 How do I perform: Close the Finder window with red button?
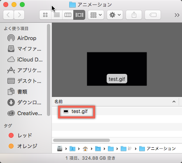pos(6,5)
